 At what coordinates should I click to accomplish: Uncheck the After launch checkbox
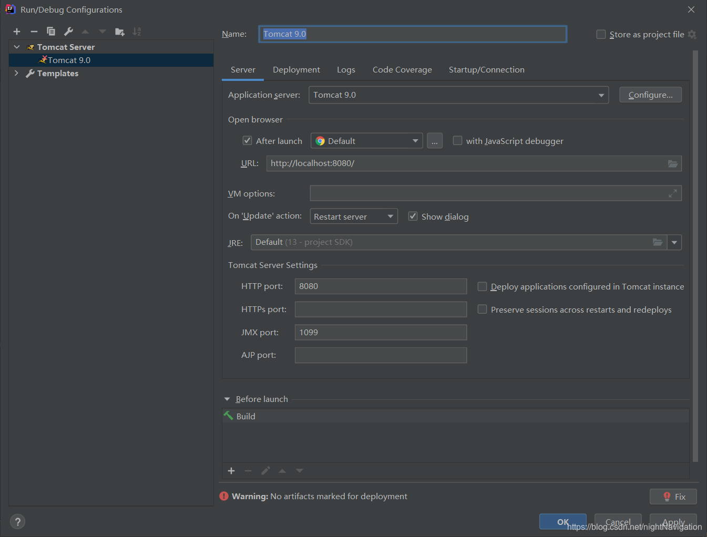click(x=247, y=141)
